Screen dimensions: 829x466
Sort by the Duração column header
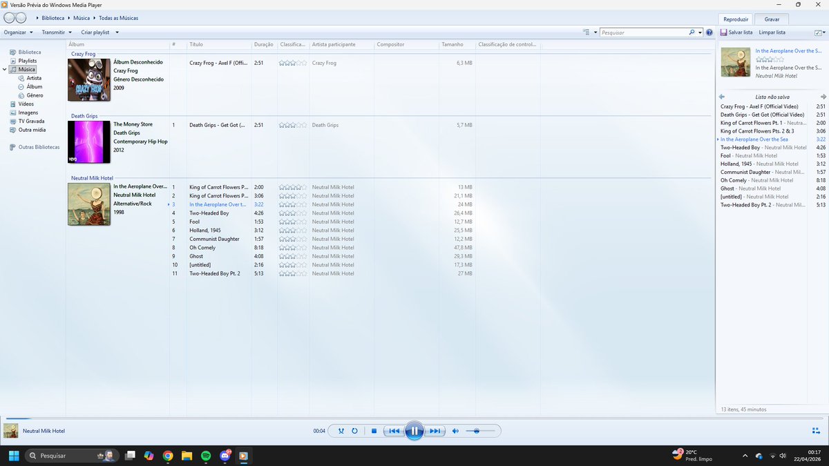click(264, 45)
